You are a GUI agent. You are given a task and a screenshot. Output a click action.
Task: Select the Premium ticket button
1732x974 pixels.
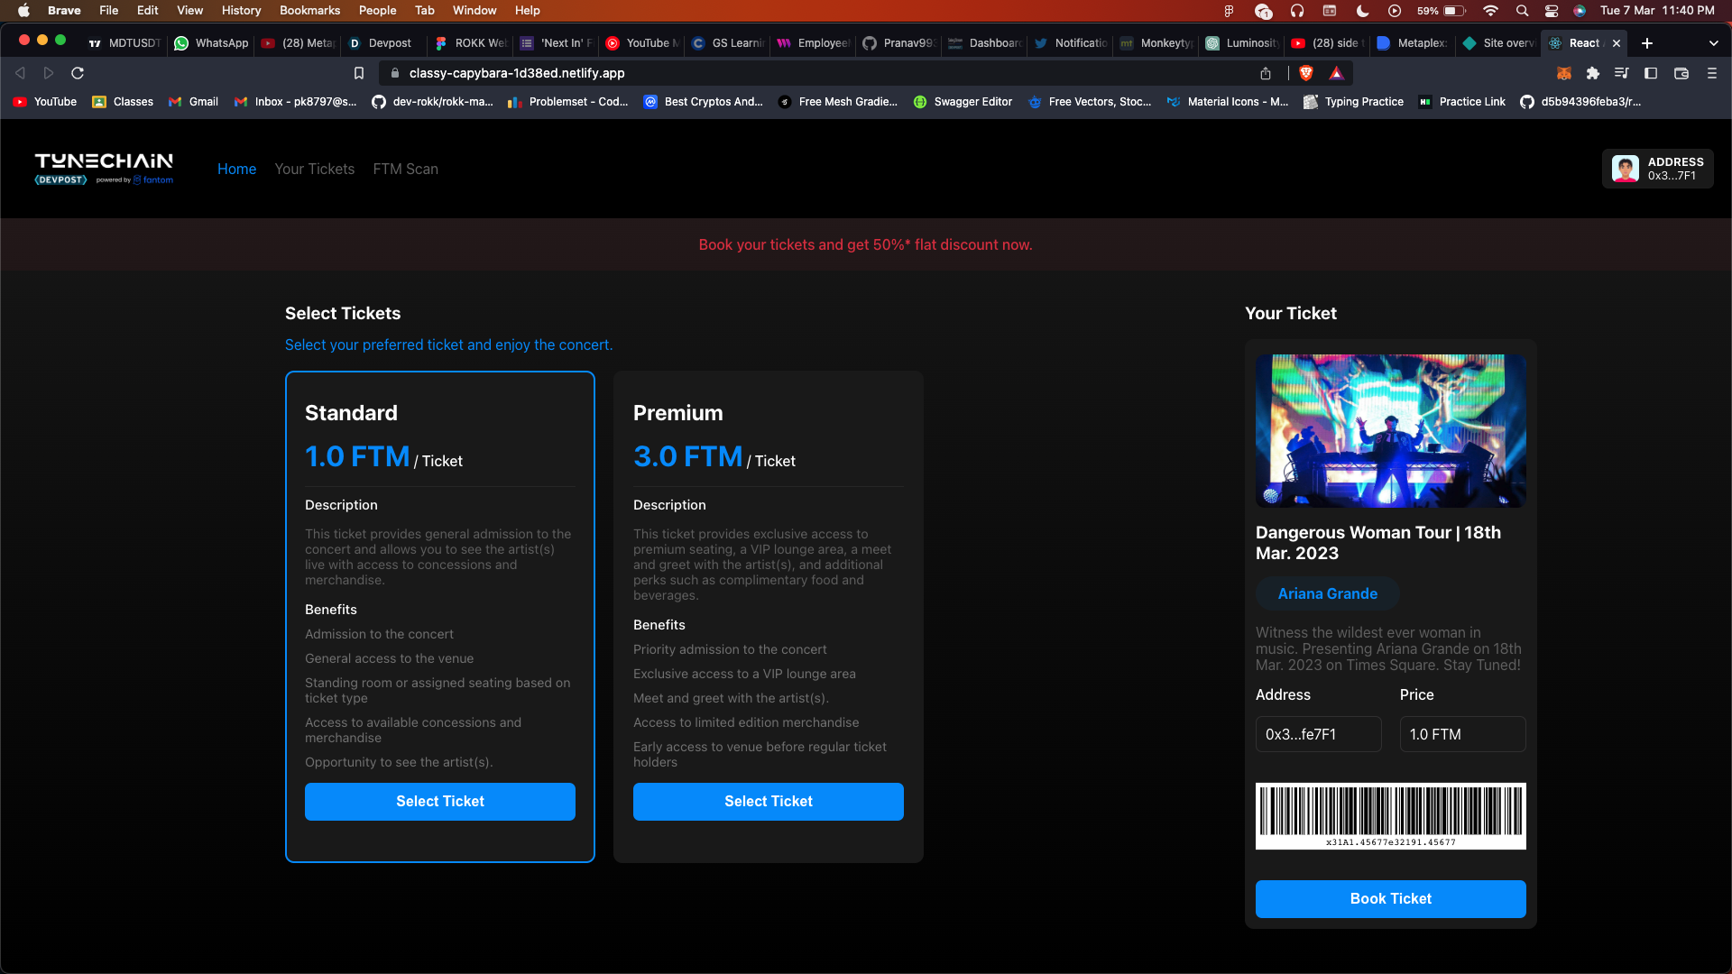[x=768, y=801]
